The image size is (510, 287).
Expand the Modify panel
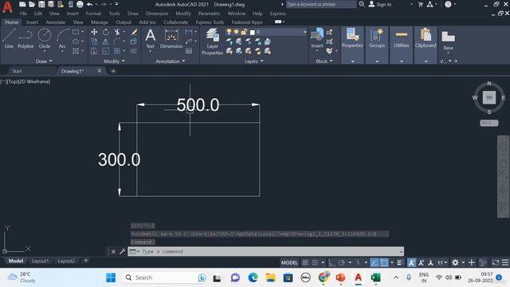[x=114, y=61]
